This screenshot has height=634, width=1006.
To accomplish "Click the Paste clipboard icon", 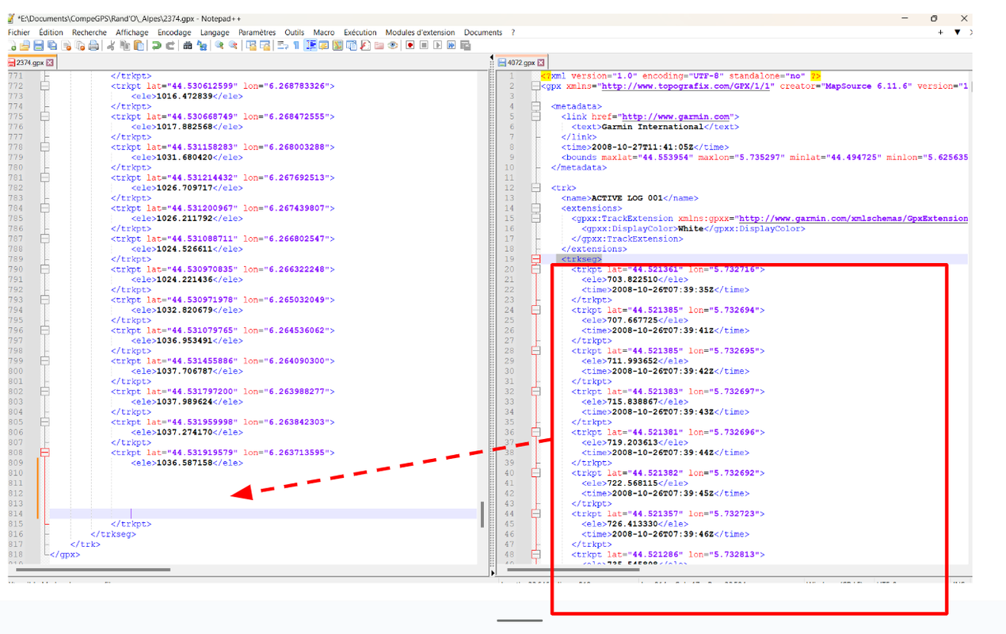I will pos(139,46).
